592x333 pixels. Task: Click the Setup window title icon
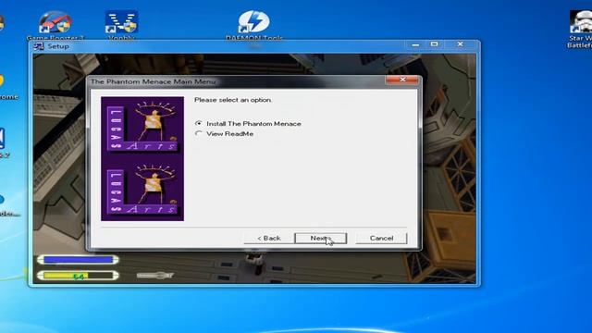click(39, 46)
